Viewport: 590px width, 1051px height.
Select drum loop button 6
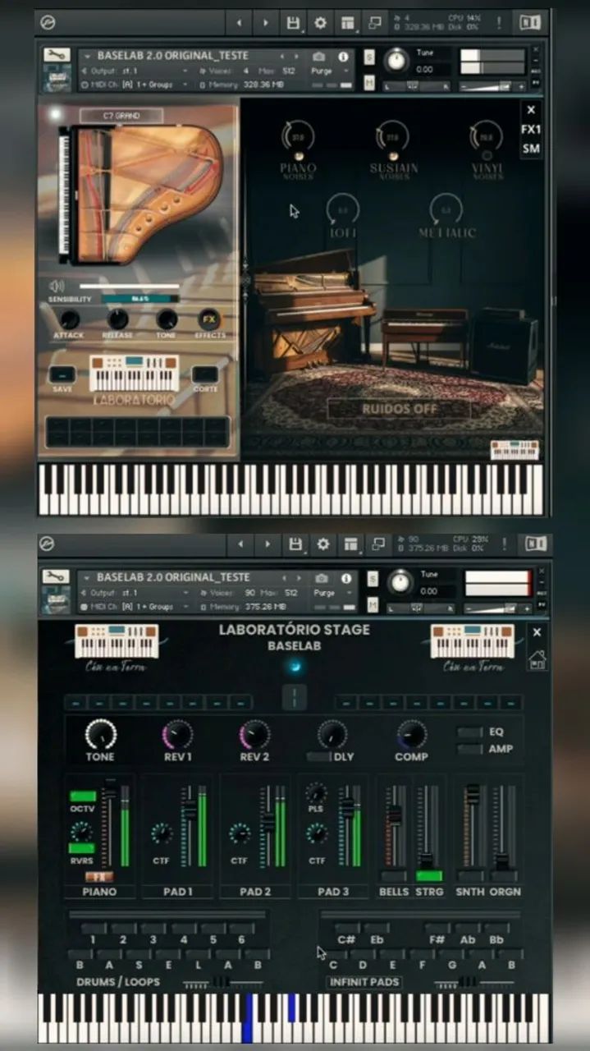coord(241,929)
